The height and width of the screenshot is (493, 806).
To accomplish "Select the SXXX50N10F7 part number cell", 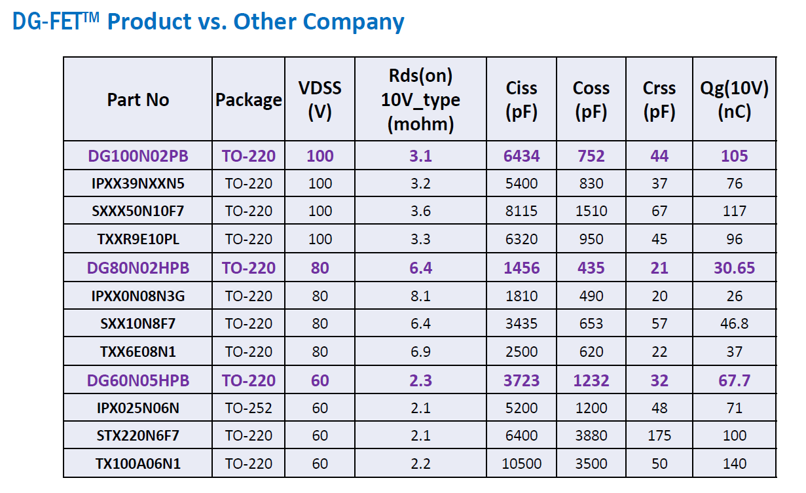I will click(x=137, y=211).
